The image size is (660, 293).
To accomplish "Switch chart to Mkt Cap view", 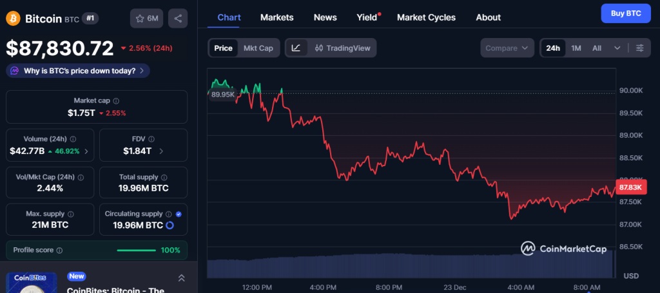I will click(258, 48).
